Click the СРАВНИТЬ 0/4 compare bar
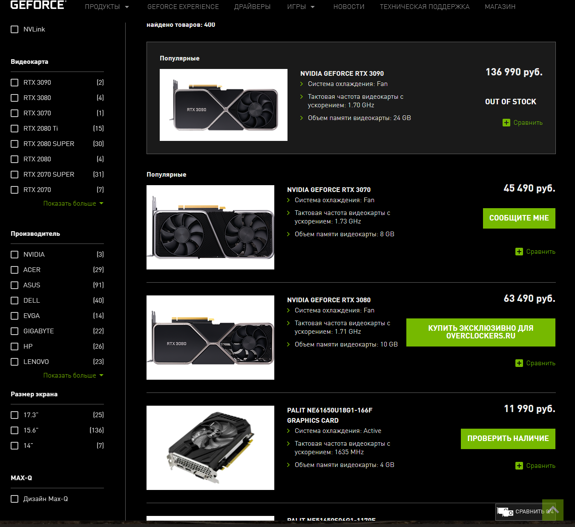Screen dimensions: 575x527 526,512
